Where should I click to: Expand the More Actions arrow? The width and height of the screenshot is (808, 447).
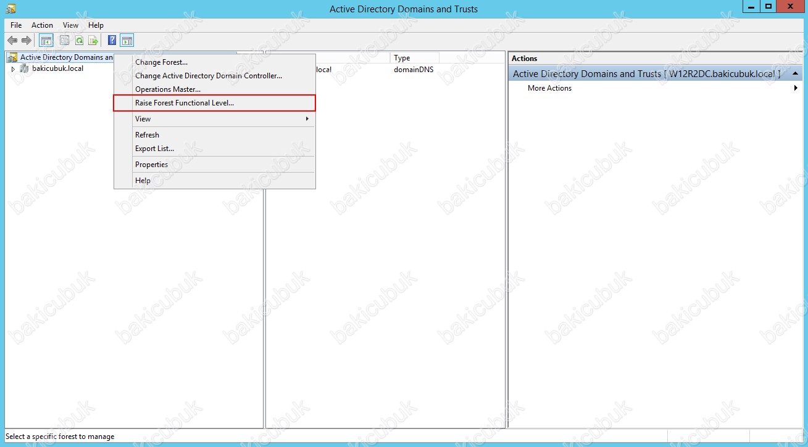click(x=796, y=88)
